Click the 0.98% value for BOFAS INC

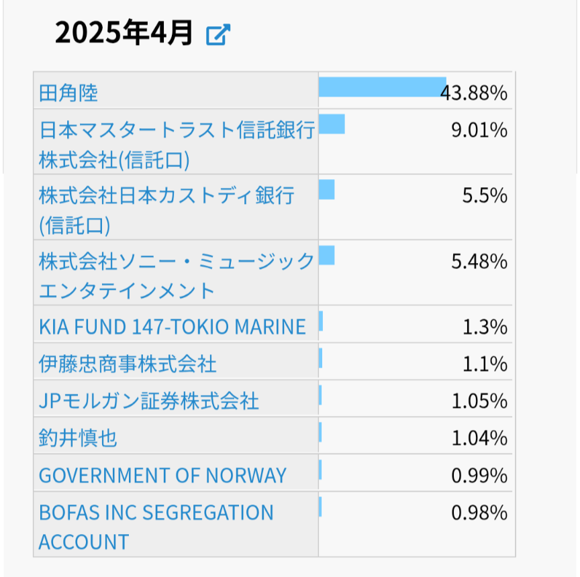(x=479, y=513)
